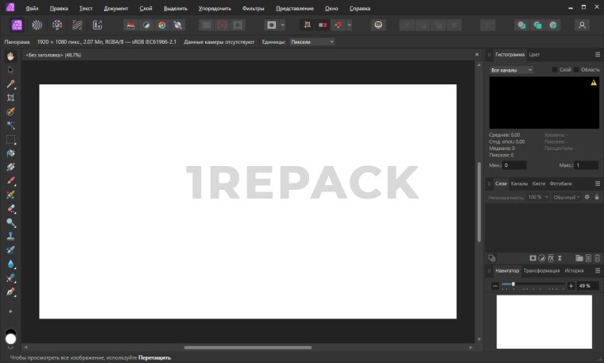The width and height of the screenshot is (604, 363).
Task: Open the Все каналы channel dropdown
Action: [x=511, y=70]
